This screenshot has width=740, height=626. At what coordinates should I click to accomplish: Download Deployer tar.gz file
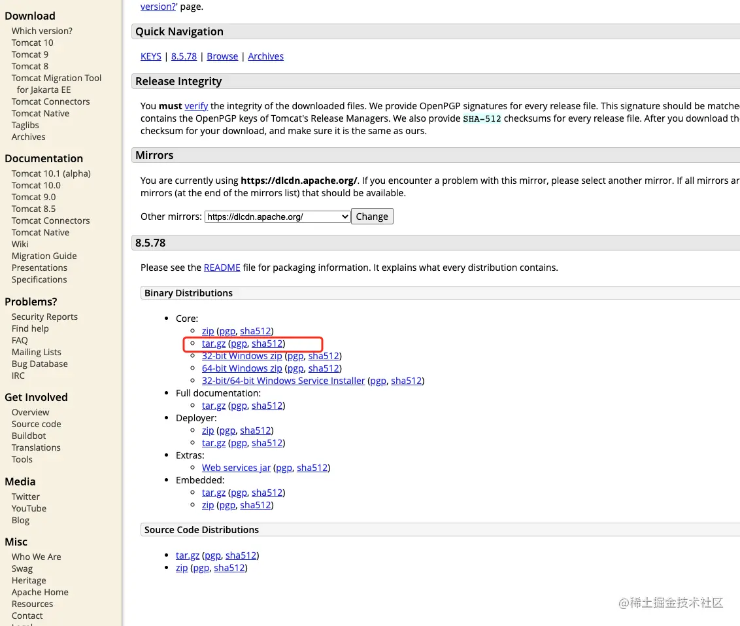click(x=214, y=443)
